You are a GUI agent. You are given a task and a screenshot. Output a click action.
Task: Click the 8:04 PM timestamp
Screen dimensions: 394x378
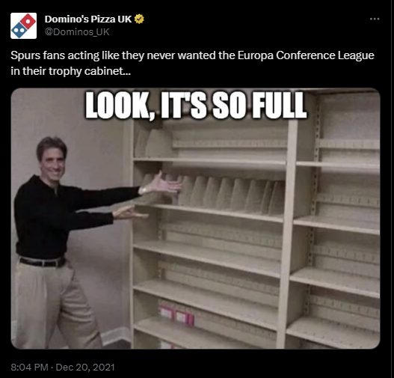tap(29, 368)
